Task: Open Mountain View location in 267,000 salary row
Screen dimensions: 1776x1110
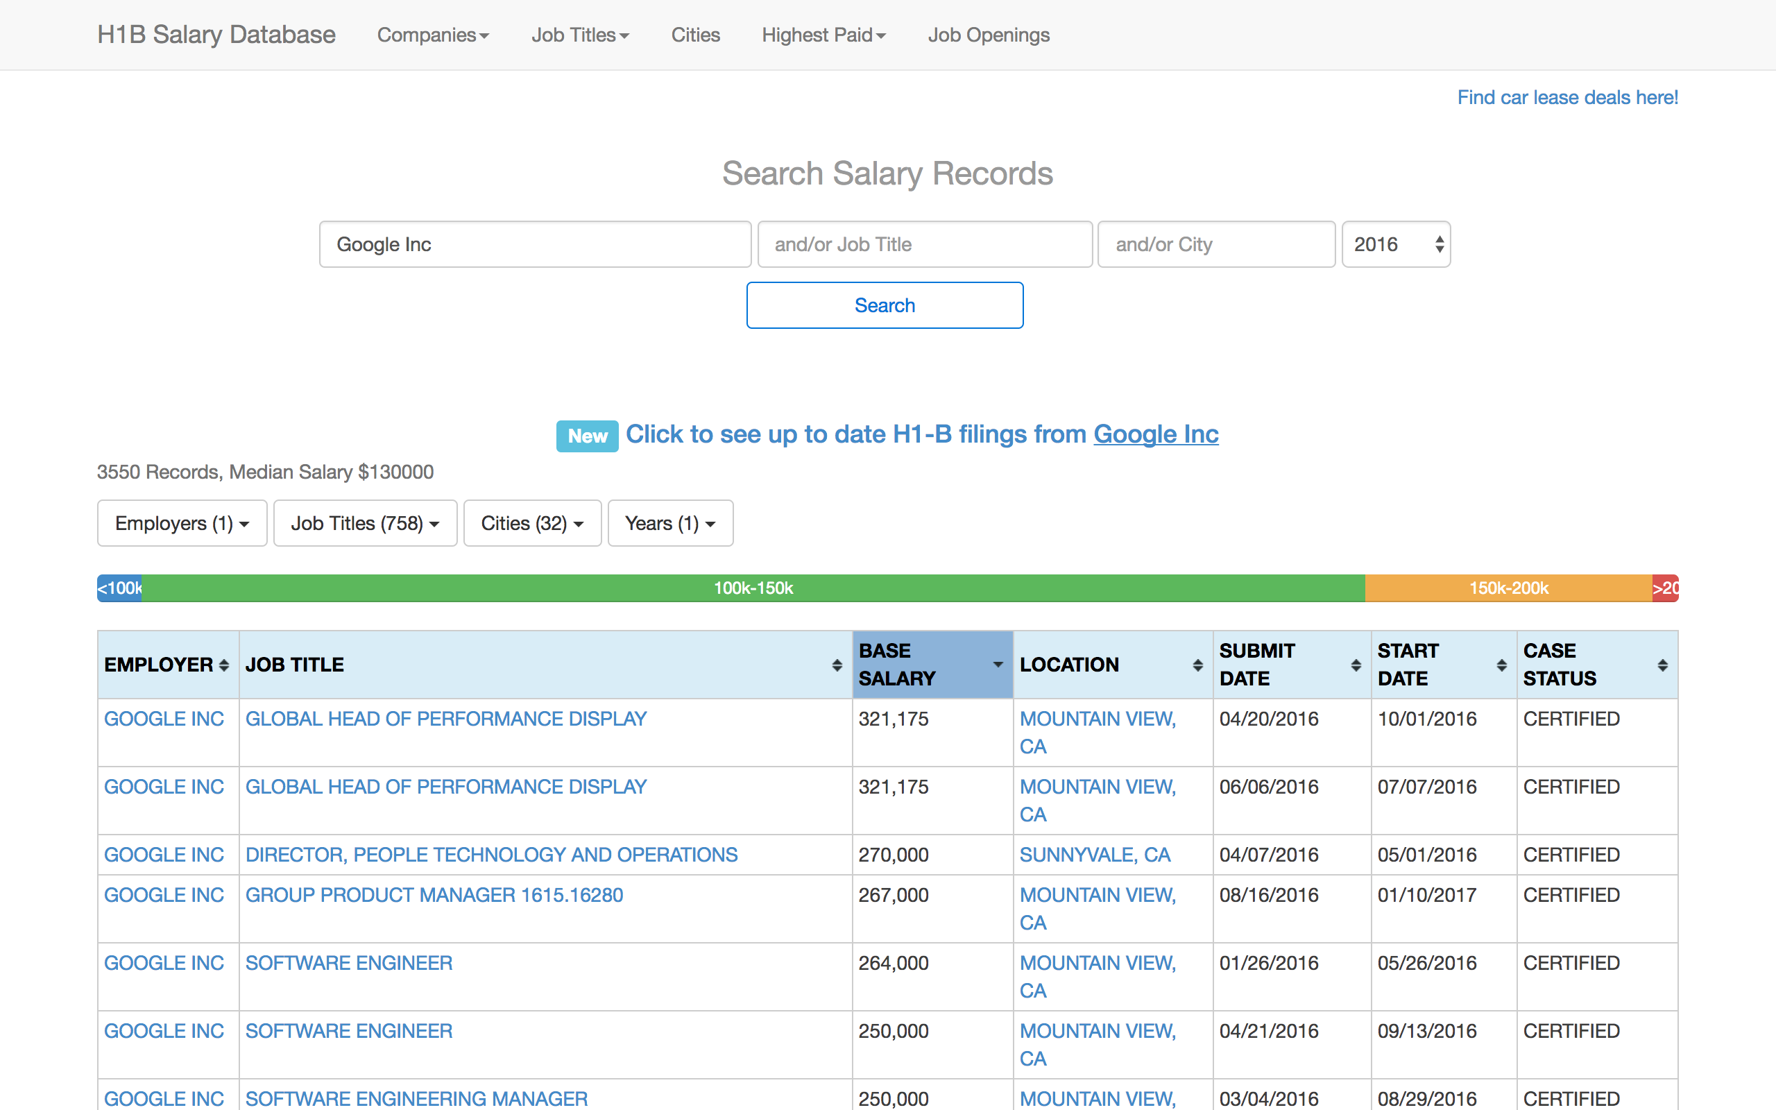Action: (x=1098, y=909)
